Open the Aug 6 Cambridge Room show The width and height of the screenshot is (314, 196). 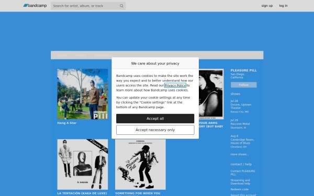[242, 142]
